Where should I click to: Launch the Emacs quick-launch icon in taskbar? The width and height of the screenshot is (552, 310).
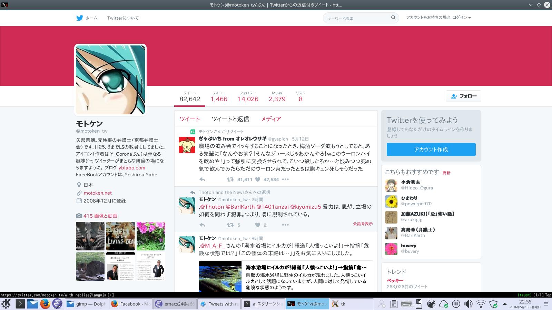(57, 304)
